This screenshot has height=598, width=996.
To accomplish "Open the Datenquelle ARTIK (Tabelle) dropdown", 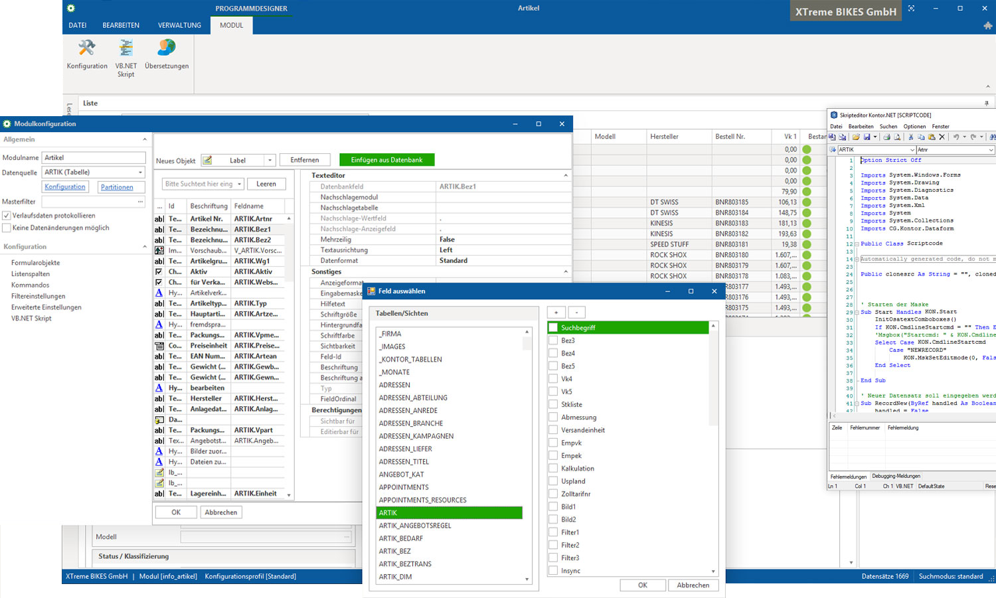I will click(x=140, y=173).
